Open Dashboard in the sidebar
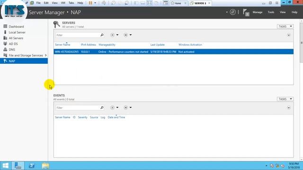This screenshot has width=303, height=170. 16,26
